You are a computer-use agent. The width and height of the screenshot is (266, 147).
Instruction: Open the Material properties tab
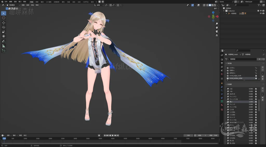click(222, 105)
